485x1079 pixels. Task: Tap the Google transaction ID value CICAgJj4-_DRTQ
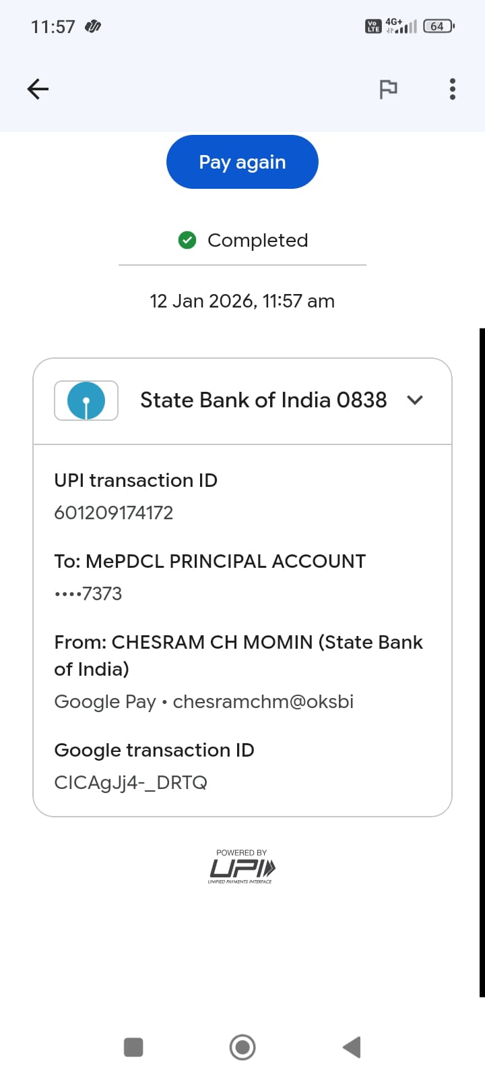coord(131,783)
